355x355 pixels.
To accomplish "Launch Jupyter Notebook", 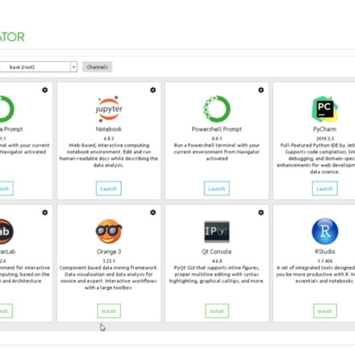I will click(109, 188).
